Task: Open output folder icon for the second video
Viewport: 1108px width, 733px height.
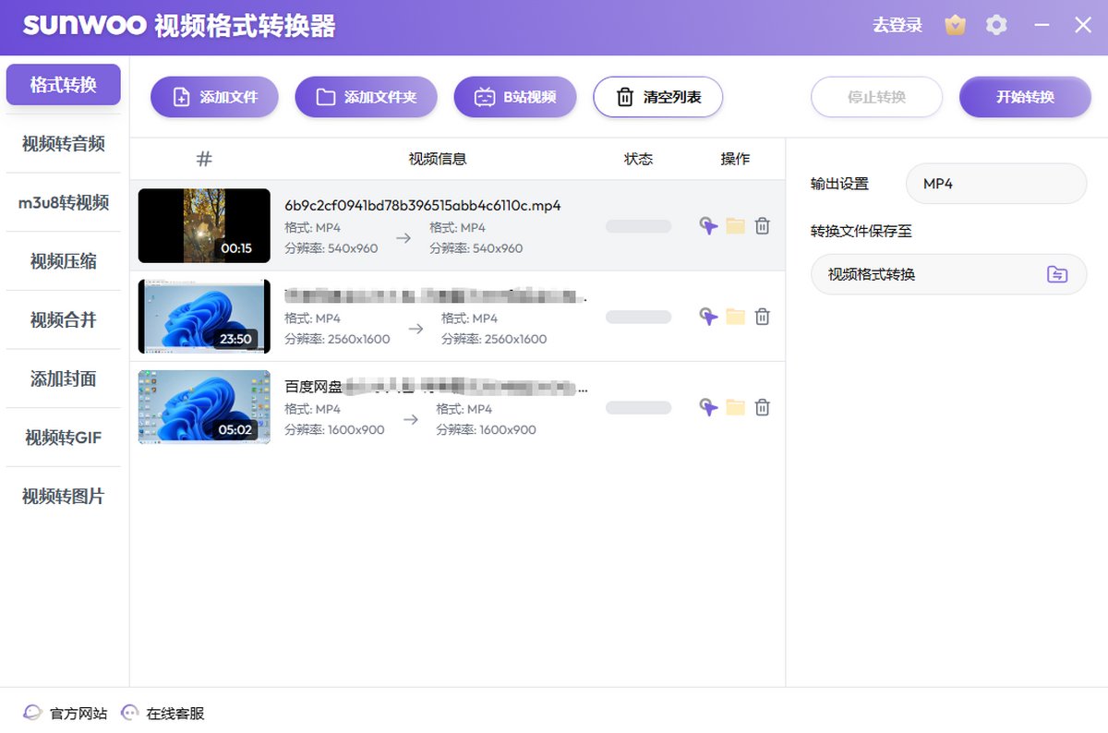Action: [x=735, y=316]
